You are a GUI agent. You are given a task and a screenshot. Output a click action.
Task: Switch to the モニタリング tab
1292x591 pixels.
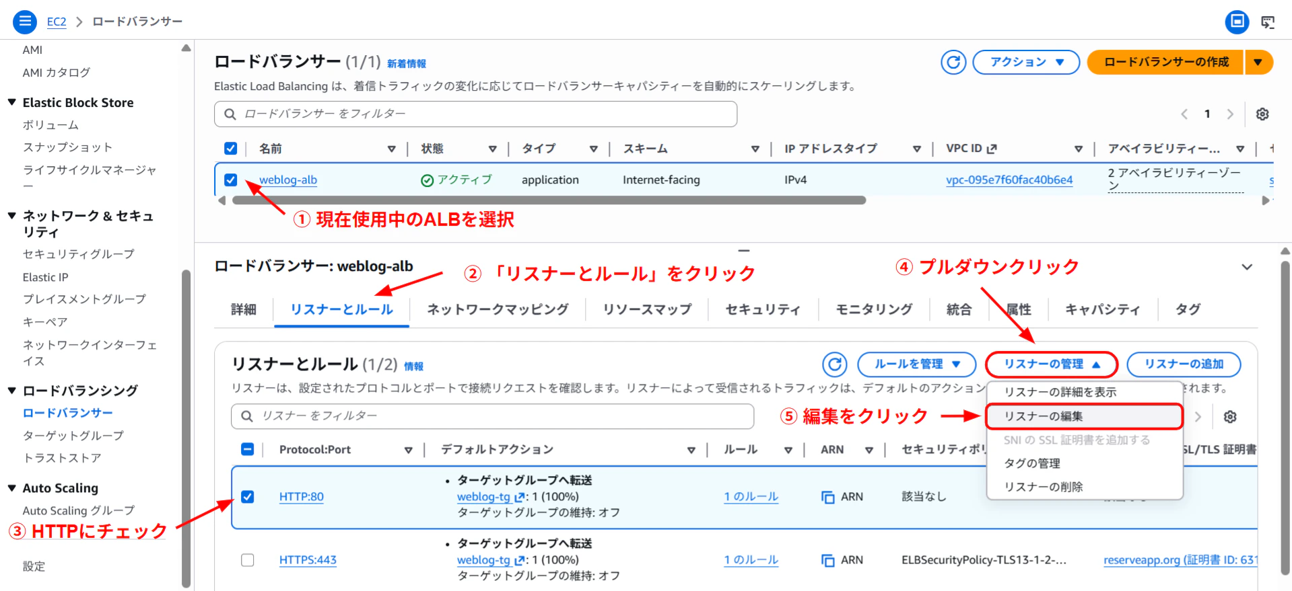click(874, 310)
